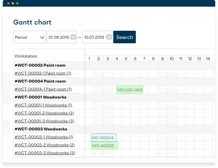Click the start date field 01.06.2018
This screenshot has height=168, width=218.
pyautogui.click(x=59, y=37)
